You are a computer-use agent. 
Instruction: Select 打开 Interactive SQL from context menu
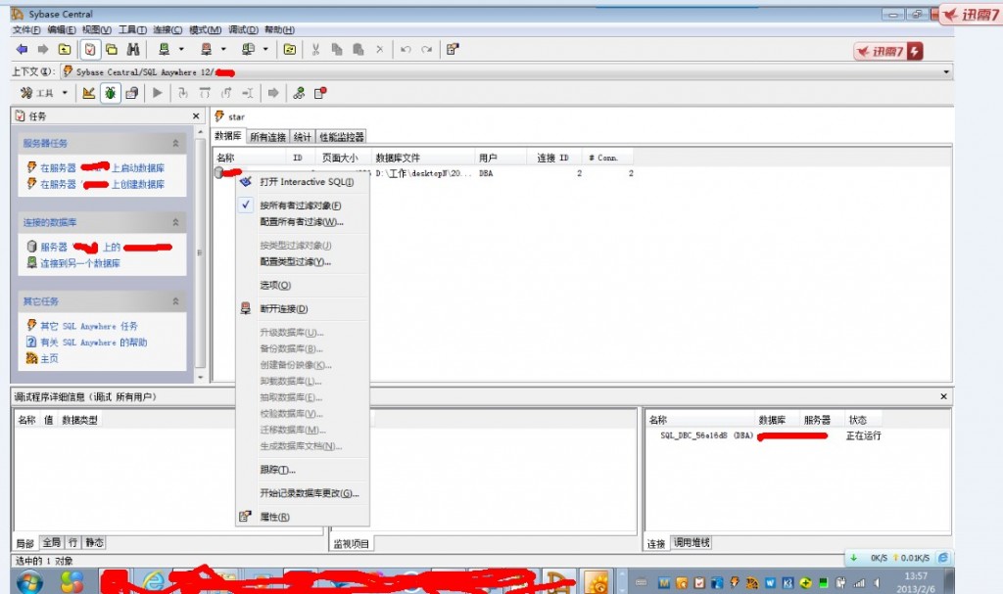coord(306,182)
